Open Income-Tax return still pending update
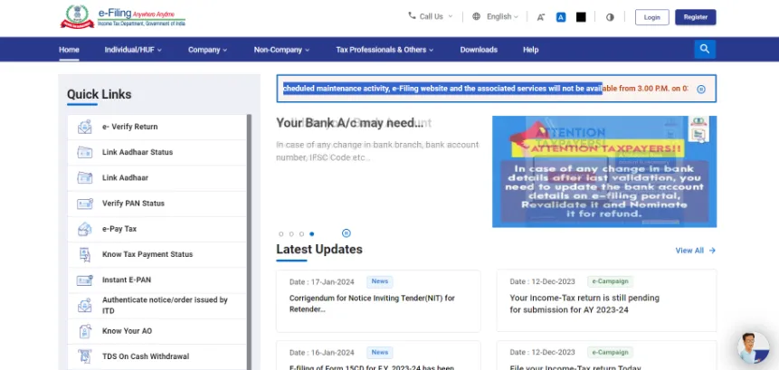Viewport: 779px width, 370px height. (x=584, y=304)
